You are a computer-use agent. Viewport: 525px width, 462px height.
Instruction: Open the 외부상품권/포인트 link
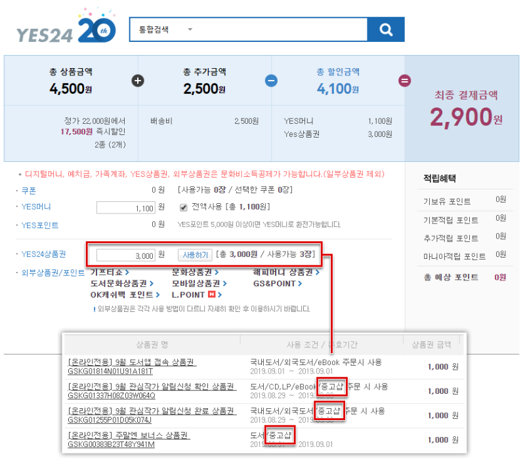click(53, 273)
